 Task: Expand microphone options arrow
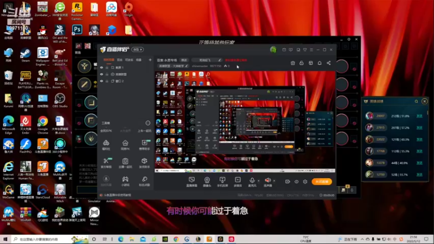(259, 181)
